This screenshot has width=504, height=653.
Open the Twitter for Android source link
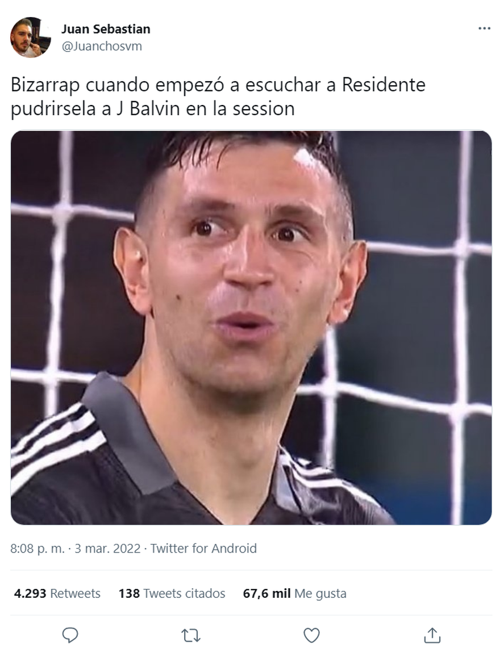click(x=203, y=549)
